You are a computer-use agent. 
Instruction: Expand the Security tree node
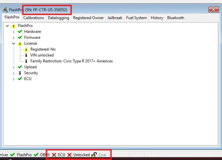point(13,73)
